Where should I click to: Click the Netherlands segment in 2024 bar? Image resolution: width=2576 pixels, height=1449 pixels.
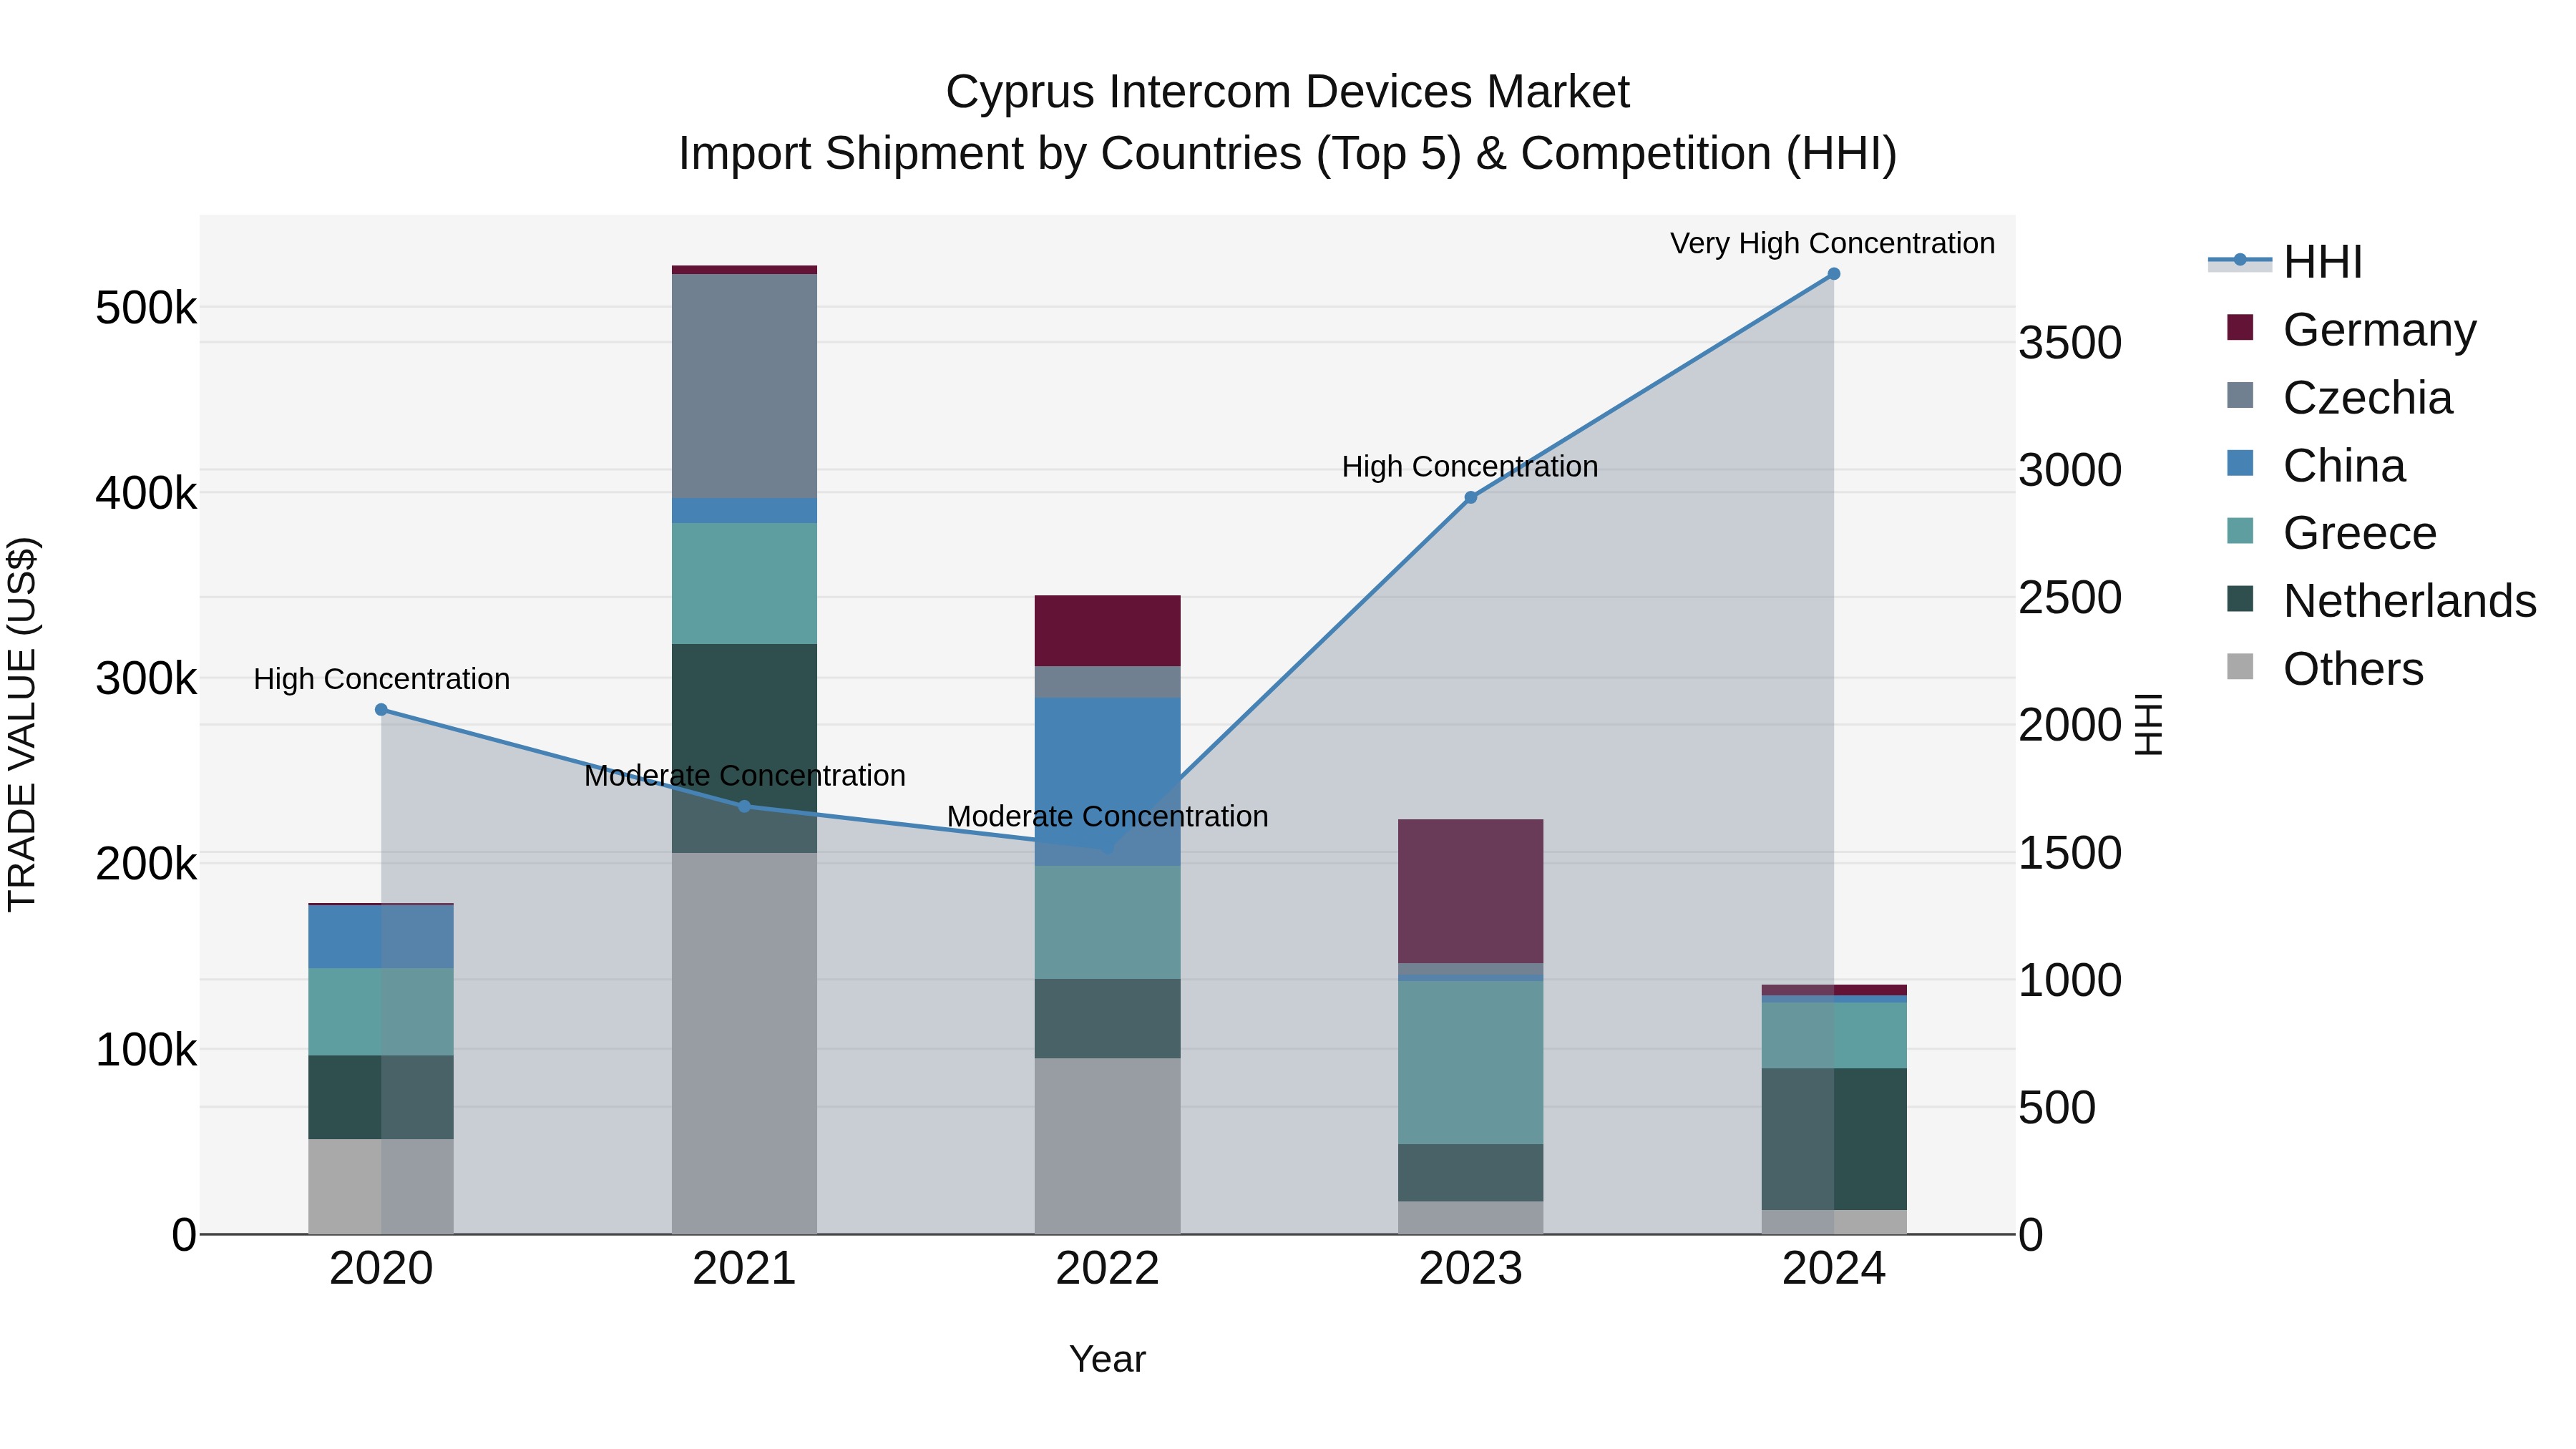[1833, 1138]
